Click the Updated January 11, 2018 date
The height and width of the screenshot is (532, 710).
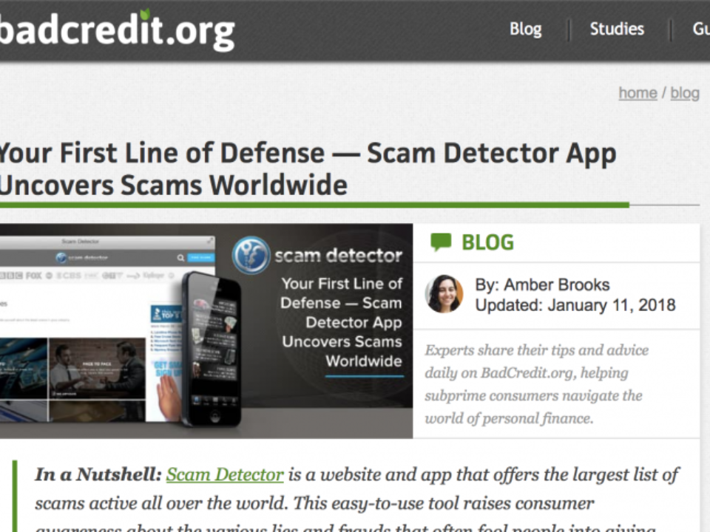[x=575, y=305]
